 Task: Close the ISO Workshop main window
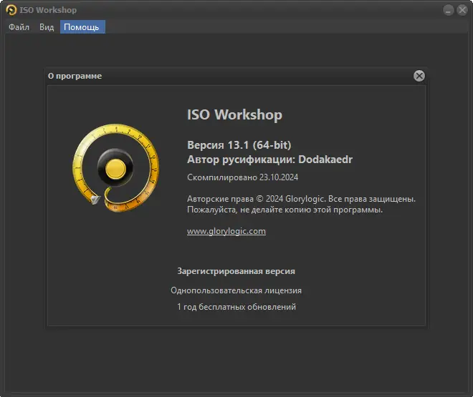pos(462,10)
